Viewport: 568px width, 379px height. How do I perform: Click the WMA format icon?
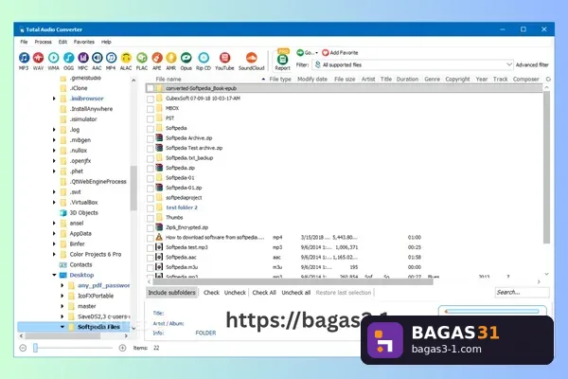(x=53, y=58)
